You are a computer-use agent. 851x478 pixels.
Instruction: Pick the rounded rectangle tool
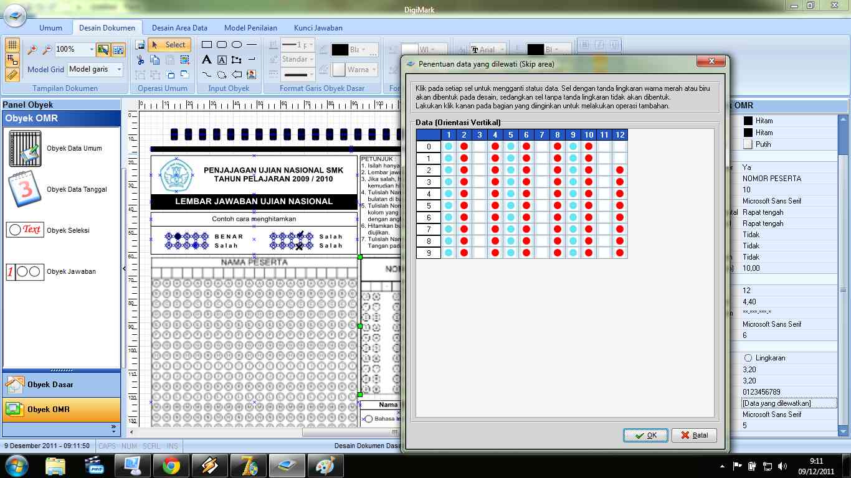[222, 45]
